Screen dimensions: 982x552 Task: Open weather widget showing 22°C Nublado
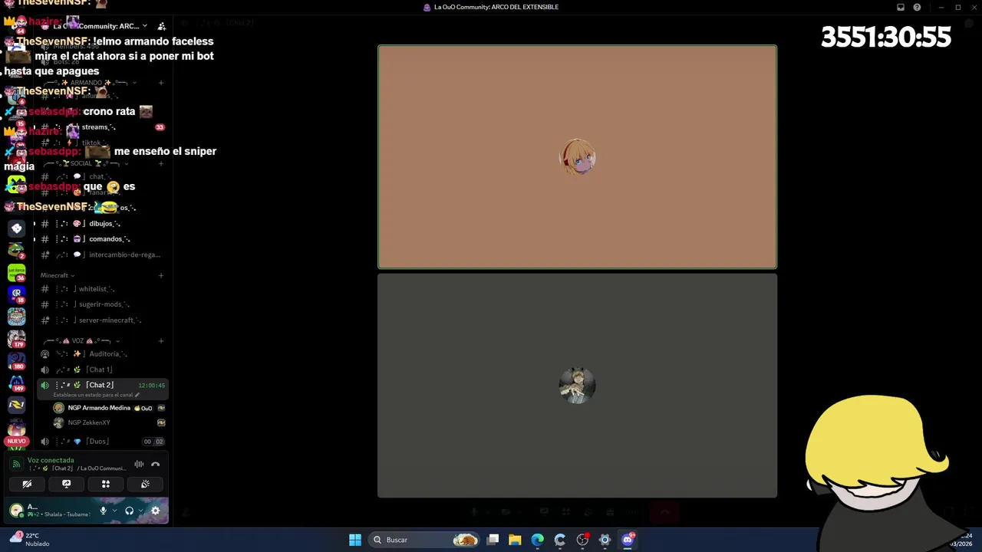tap(31, 540)
